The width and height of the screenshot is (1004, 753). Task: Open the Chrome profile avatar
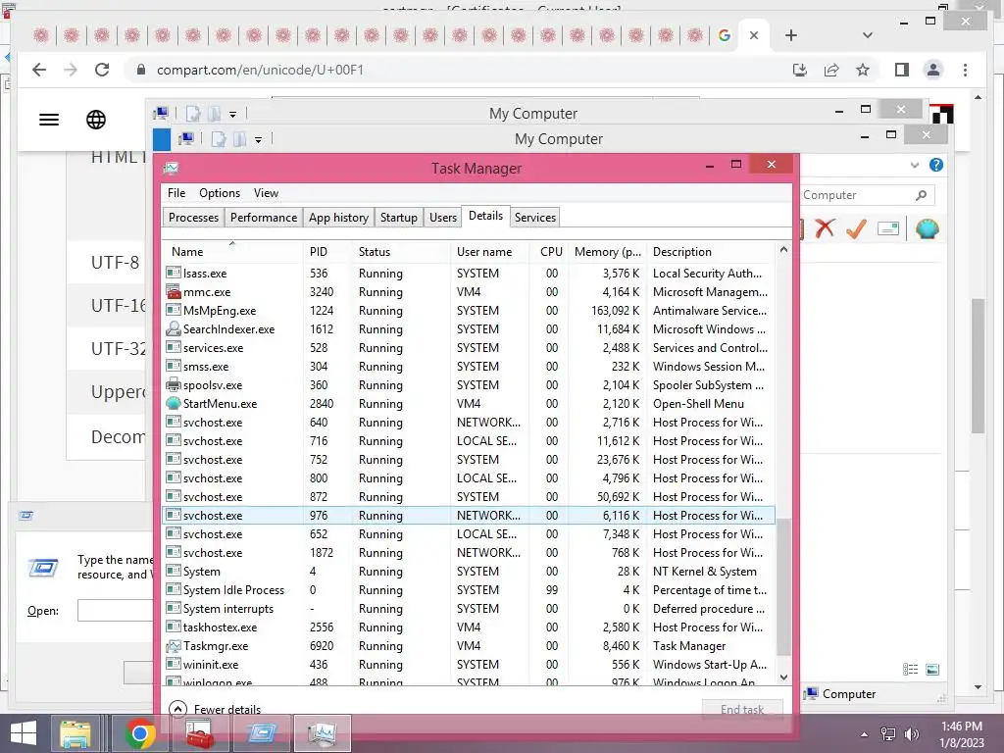933,70
